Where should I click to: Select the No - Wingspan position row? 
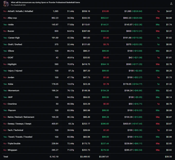pyautogui.click(x=87, y=150)
